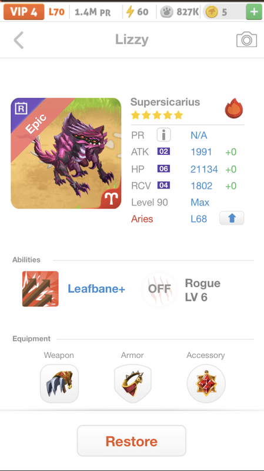The image size is (264, 471).
Task: Tap the HP 06 rune badge
Action: pos(163,168)
